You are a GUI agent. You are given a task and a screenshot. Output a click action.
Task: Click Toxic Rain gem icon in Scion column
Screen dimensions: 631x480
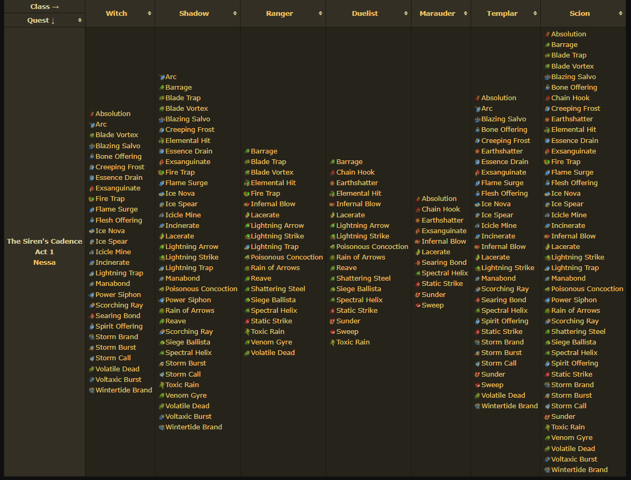(547, 427)
